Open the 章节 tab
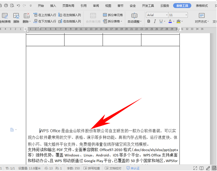Screen dimensions: 217x171 [120, 5]
